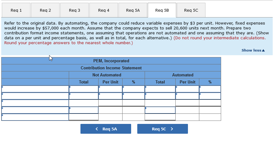
Task: Open fourth row label dropdown cell
Action: tap(35, 110)
